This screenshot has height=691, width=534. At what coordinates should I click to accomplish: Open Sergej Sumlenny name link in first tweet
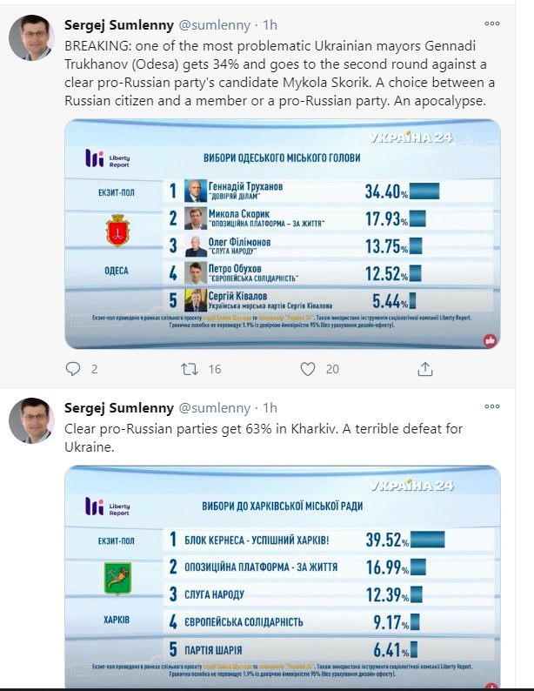(119, 23)
